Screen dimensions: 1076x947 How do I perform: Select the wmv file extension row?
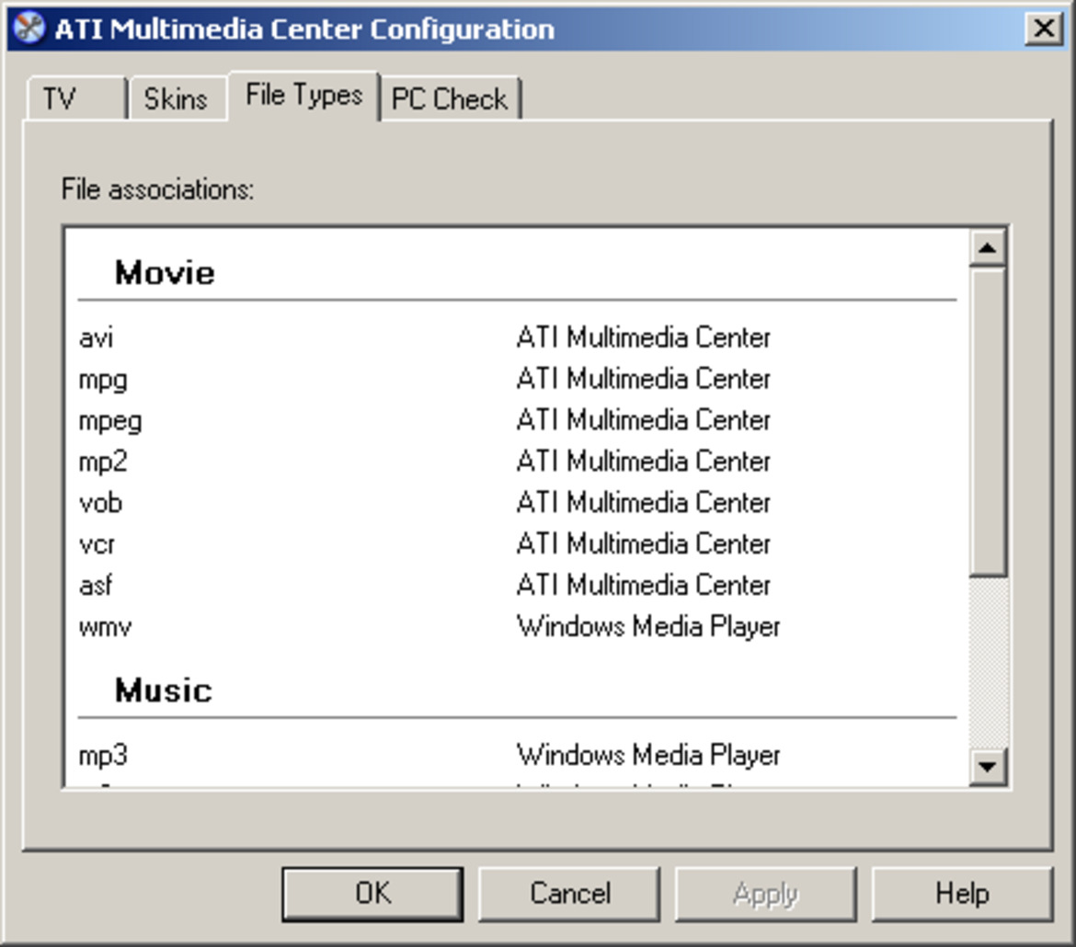click(x=517, y=626)
